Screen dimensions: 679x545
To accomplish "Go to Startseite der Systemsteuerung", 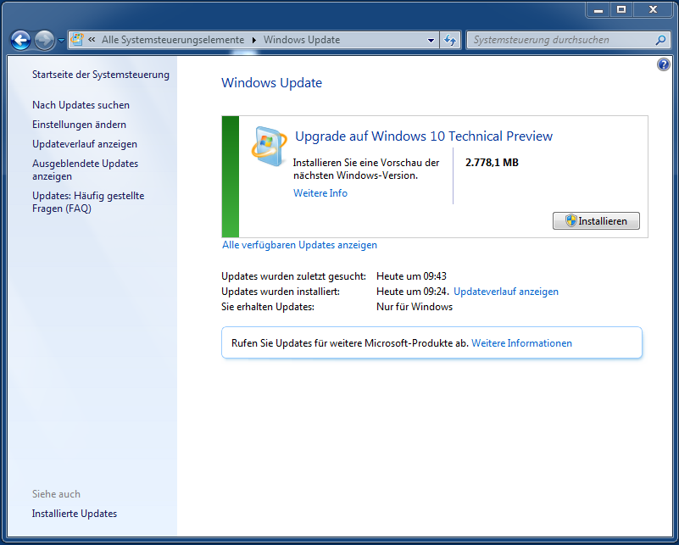I will [101, 75].
